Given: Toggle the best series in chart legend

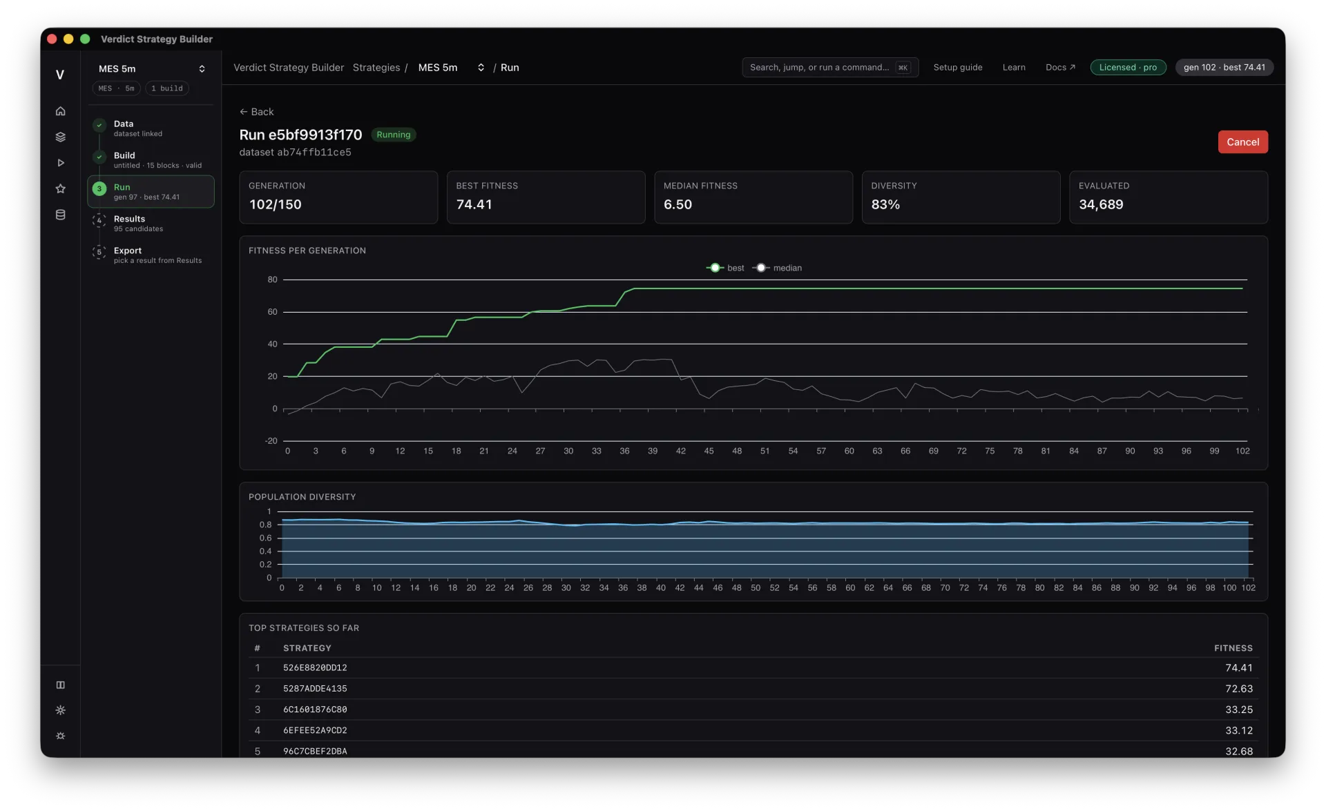Looking at the screenshot, I should pyautogui.click(x=725, y=268).
